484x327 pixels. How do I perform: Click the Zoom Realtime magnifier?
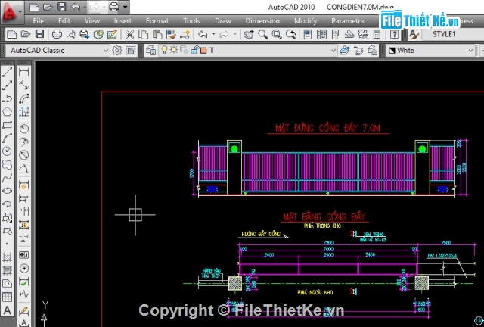(x=262, y=34)
